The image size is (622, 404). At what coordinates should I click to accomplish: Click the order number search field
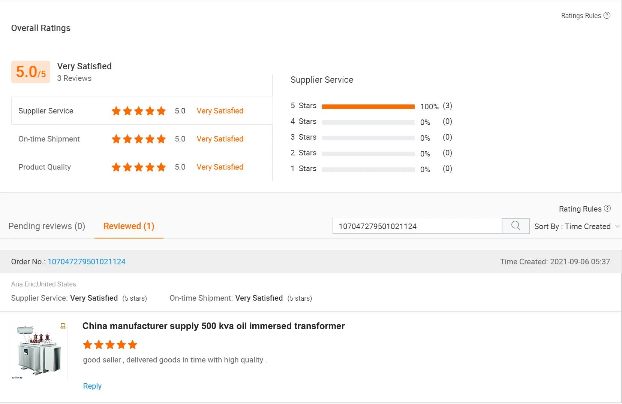pos(417,226)
